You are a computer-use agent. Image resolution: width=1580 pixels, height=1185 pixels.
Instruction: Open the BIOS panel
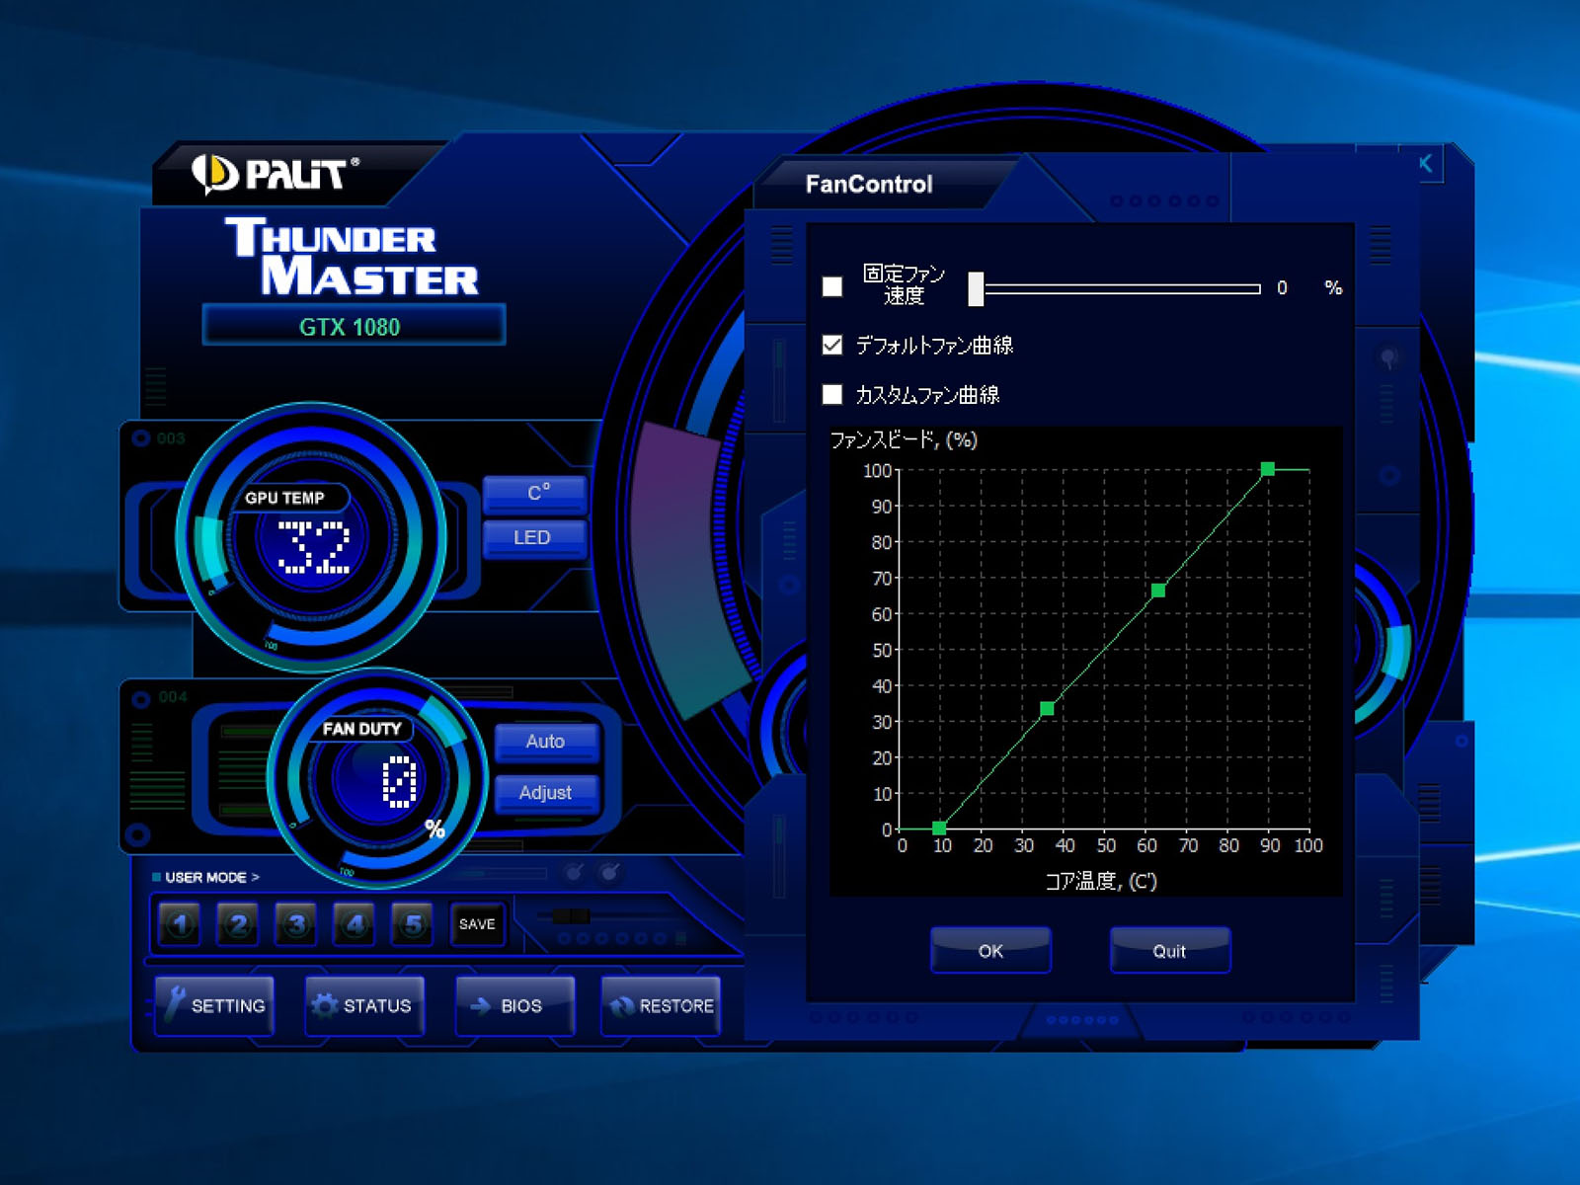point(514,1005)
